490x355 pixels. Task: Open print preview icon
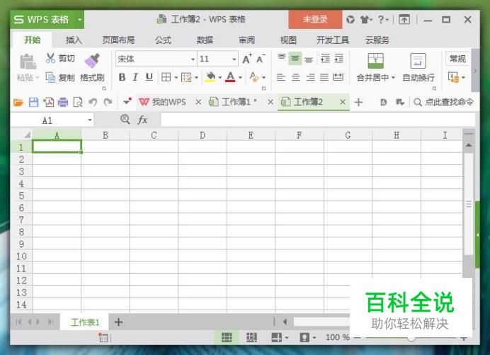tap(78, 102)
